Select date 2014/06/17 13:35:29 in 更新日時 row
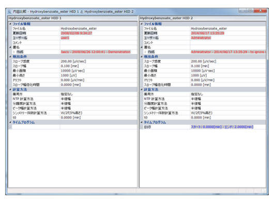Screen dimensions: 274x203 pyautogui.click(x=207, y=33)
